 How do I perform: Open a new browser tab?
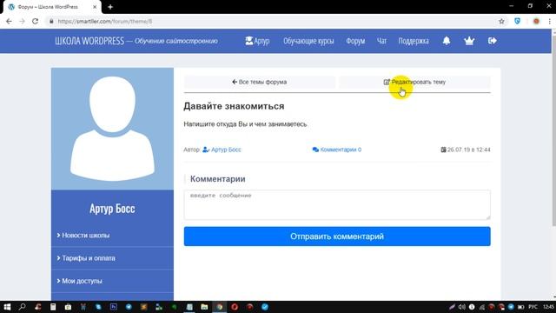coord(110,7)
